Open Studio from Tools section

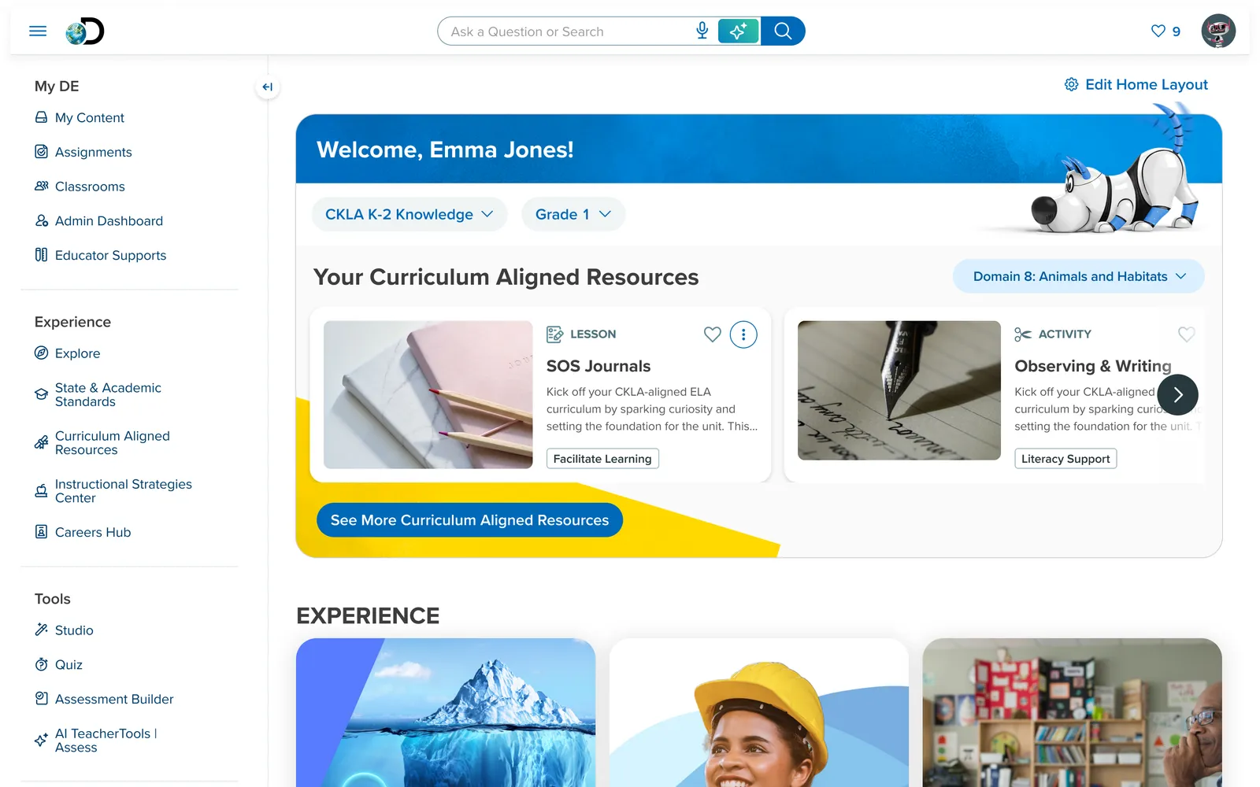(x=74, y=630)
